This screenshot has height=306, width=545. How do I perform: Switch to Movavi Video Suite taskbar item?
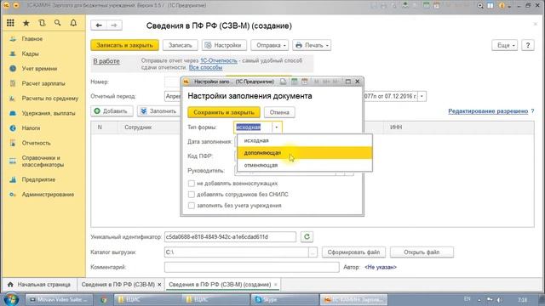click(60, 299)
